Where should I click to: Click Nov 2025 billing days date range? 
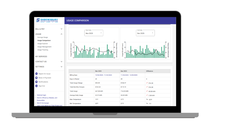coord(103,75)
